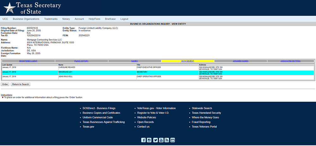Click the FEIN value 202942221
316x146 pixels.
(x=84, y=35)
